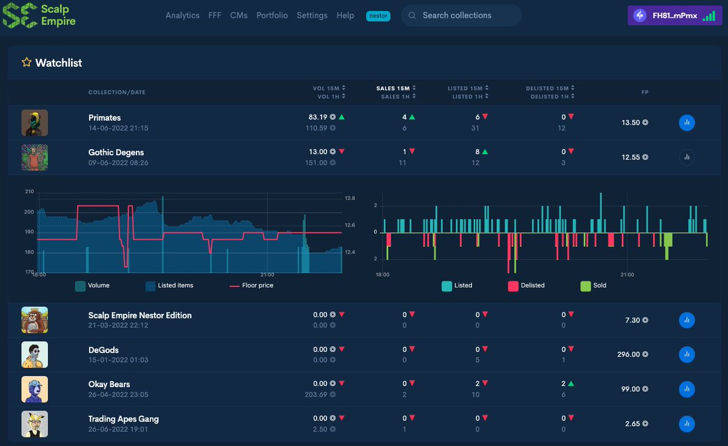This screenshot has height=446, width=728.
Task: Sort by VOL 15M column
Action: click(x=329, y=88)
